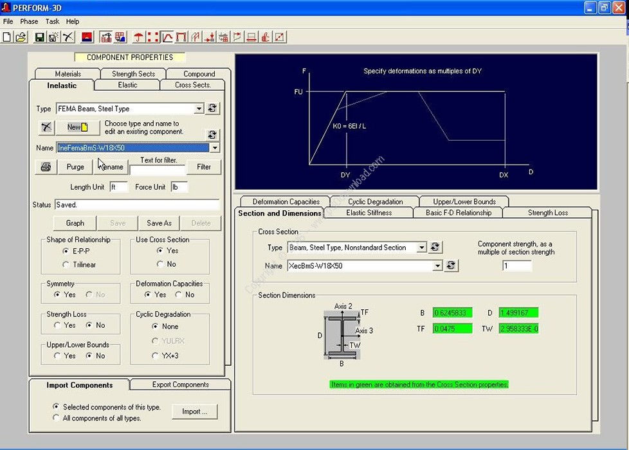629x450 pixels.
Task: Choose Yes under Use Cross Section
Action: tap(160, 251)
